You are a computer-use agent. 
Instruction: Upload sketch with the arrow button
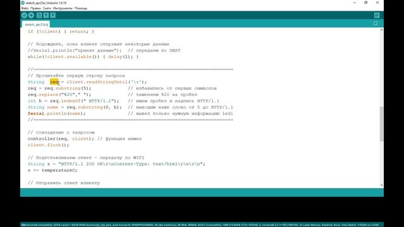31,15
